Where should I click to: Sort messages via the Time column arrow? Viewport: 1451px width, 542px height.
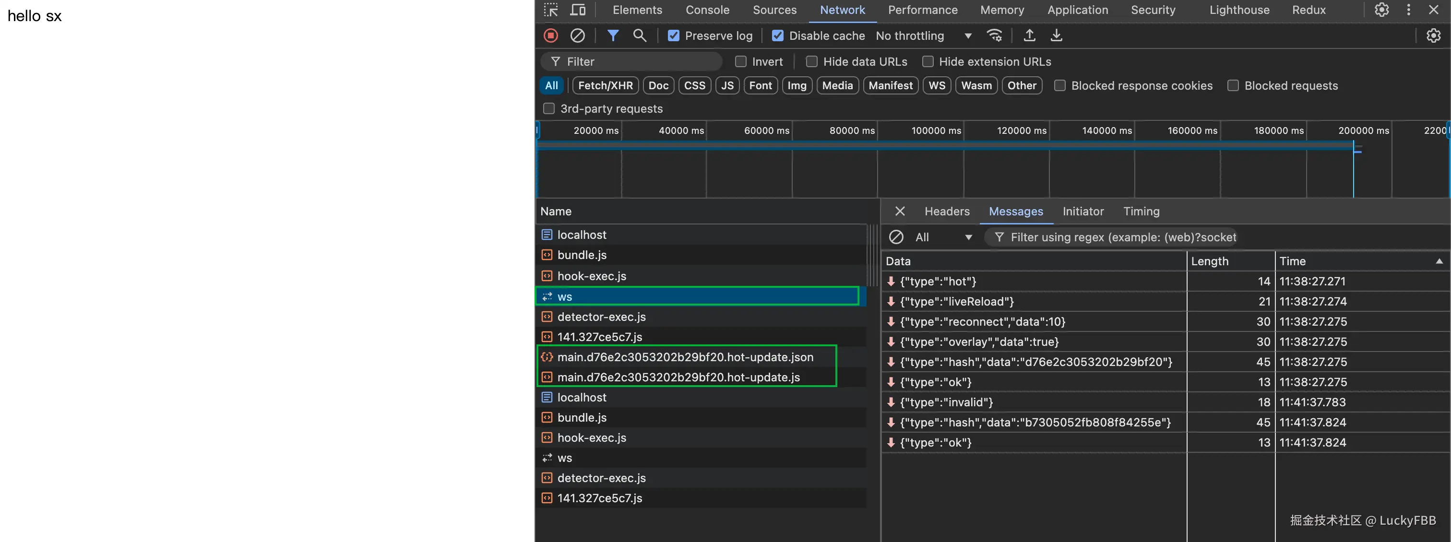pyautogui.click(x=1439, y=261)
